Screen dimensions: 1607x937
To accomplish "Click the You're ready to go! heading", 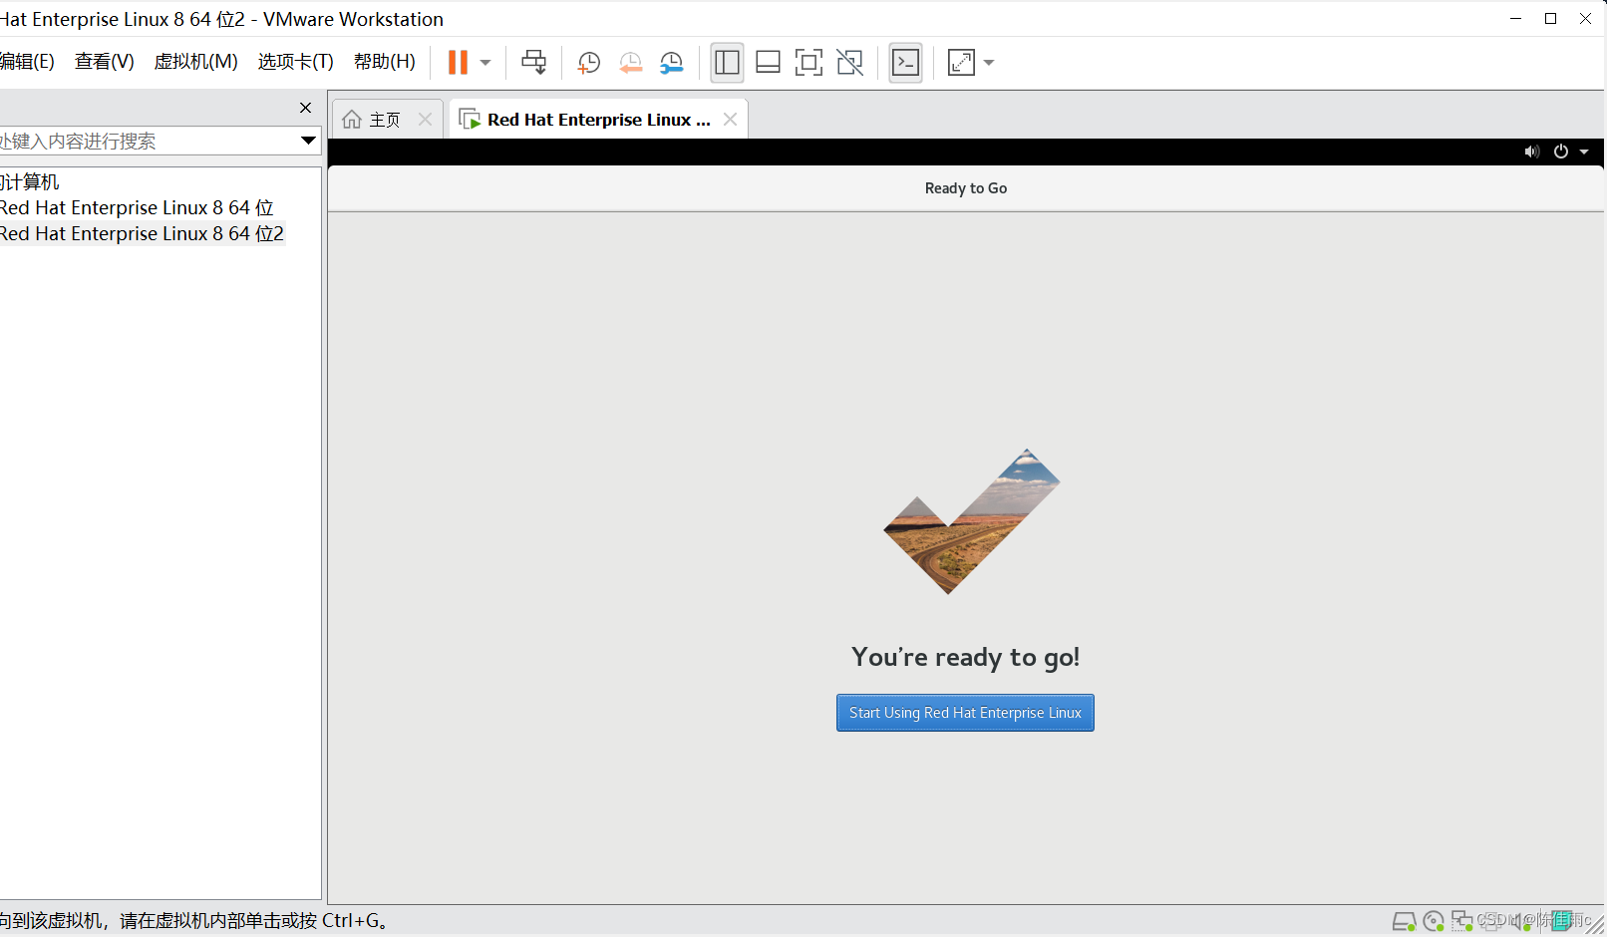I will [x=965, y=657].
